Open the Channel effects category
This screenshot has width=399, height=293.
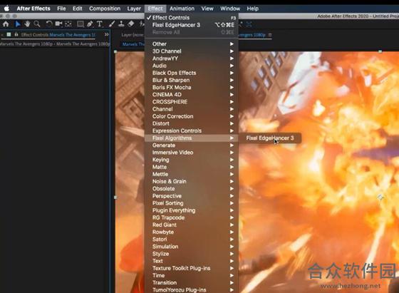pos(192,109)
